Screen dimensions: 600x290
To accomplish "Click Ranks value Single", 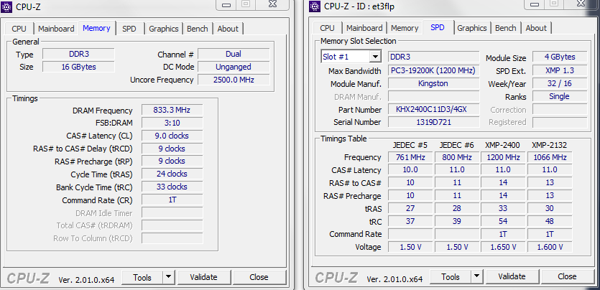I will point(560,96).
